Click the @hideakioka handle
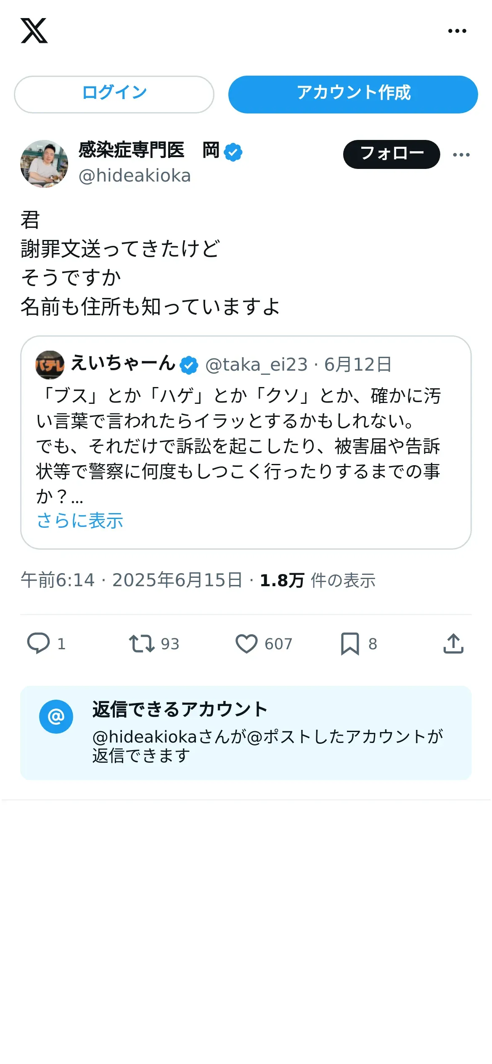This screenshot has height=1064, width=492. click(135, 176)
